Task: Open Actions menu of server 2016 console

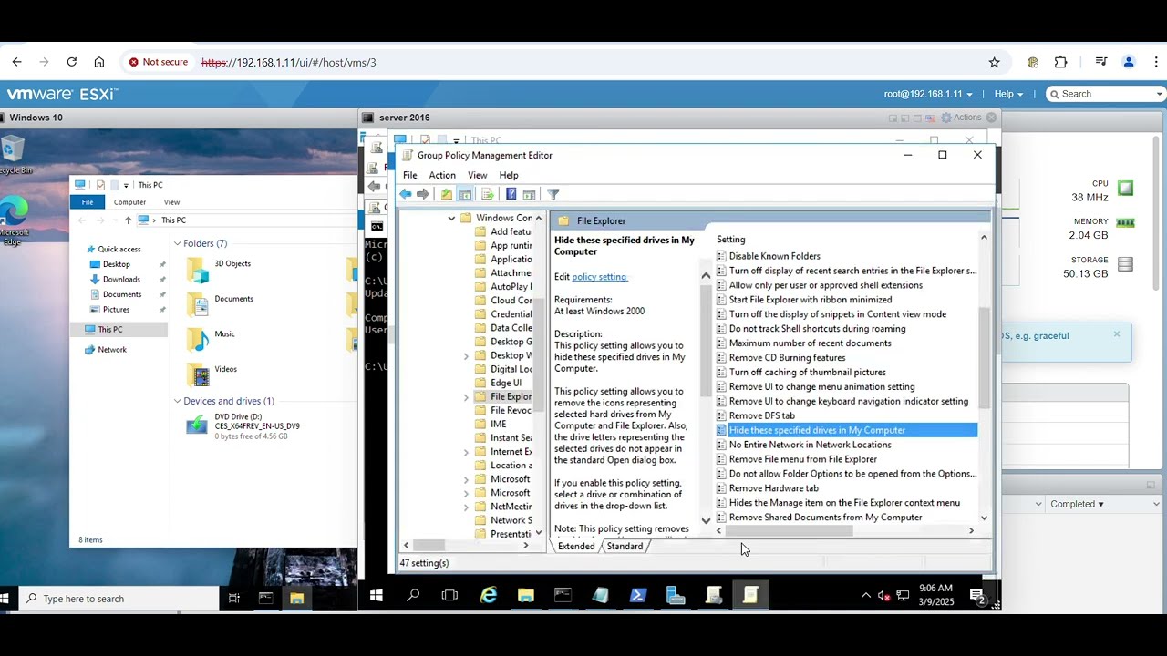Action: coord(962,118)
